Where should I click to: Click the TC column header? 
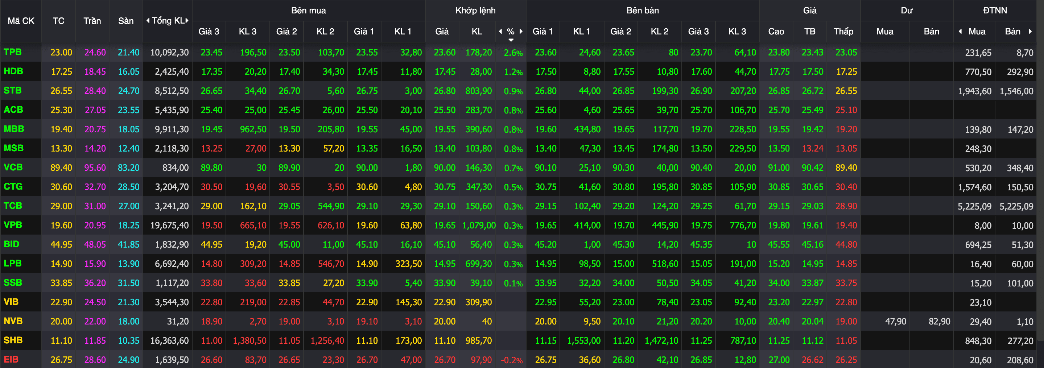click(58, 21)
